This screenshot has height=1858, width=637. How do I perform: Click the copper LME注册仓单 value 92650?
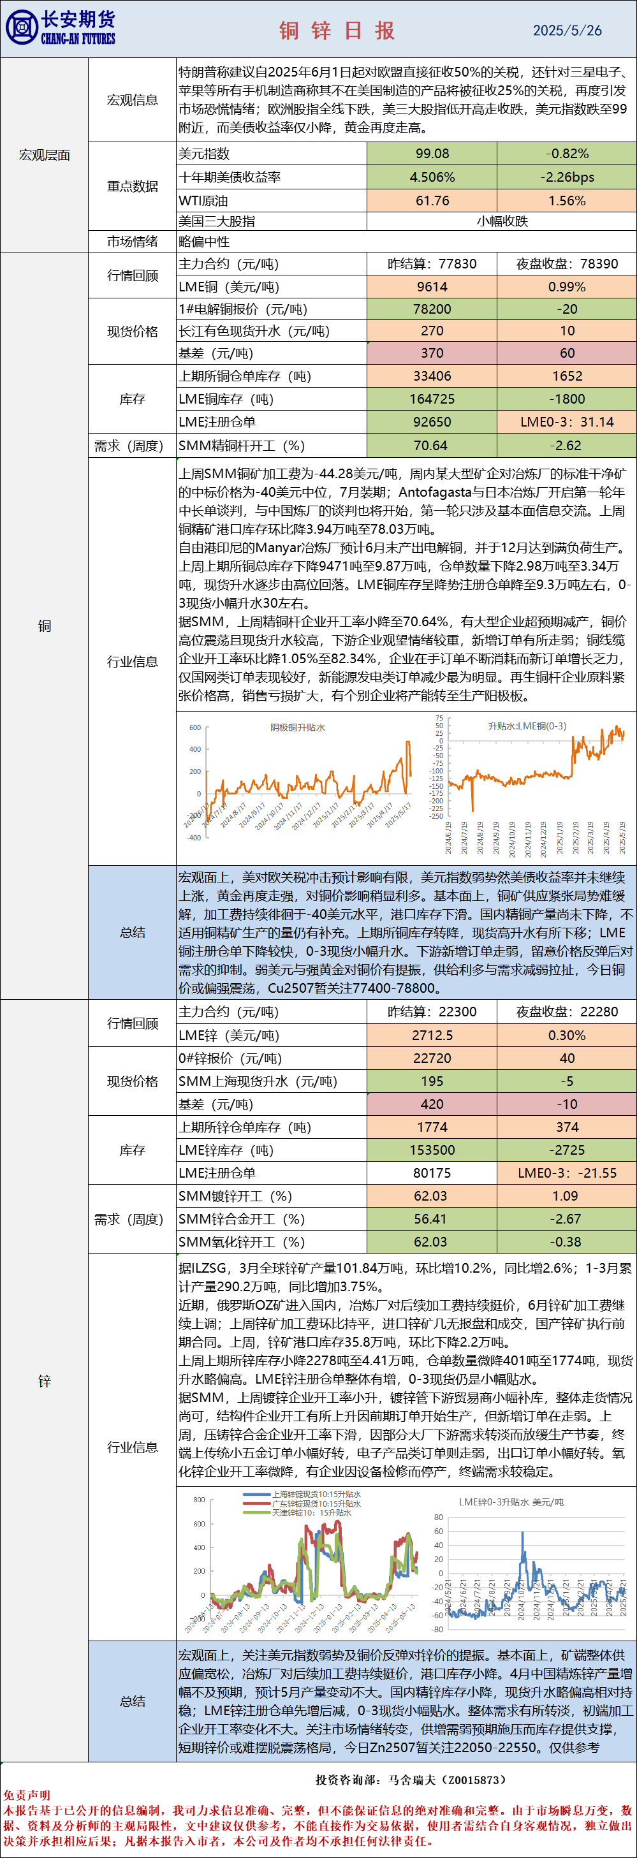click(x=432, y=422)
